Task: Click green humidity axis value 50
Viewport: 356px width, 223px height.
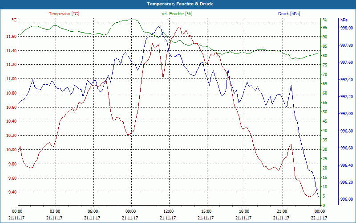Action: point(325,112)
